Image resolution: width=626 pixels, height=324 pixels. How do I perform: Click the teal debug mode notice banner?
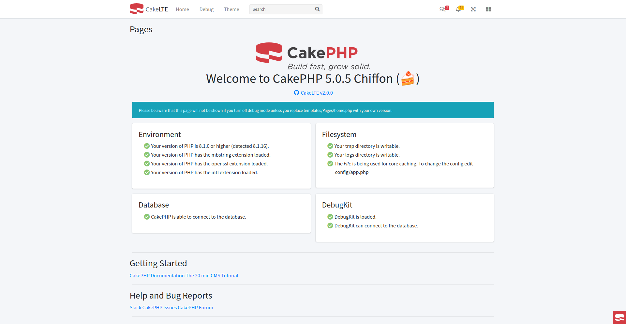[x=313, y=110]
